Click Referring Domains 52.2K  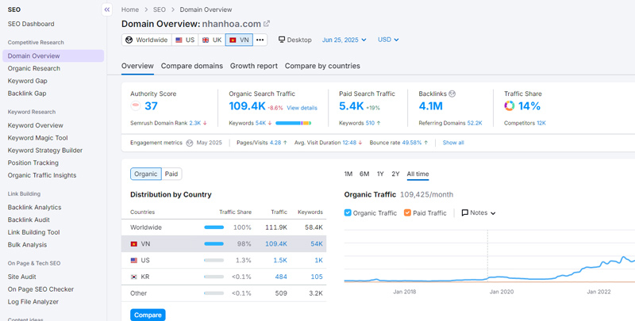[450, 123]
